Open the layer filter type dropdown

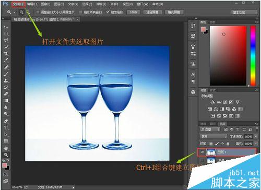point(210,129)
